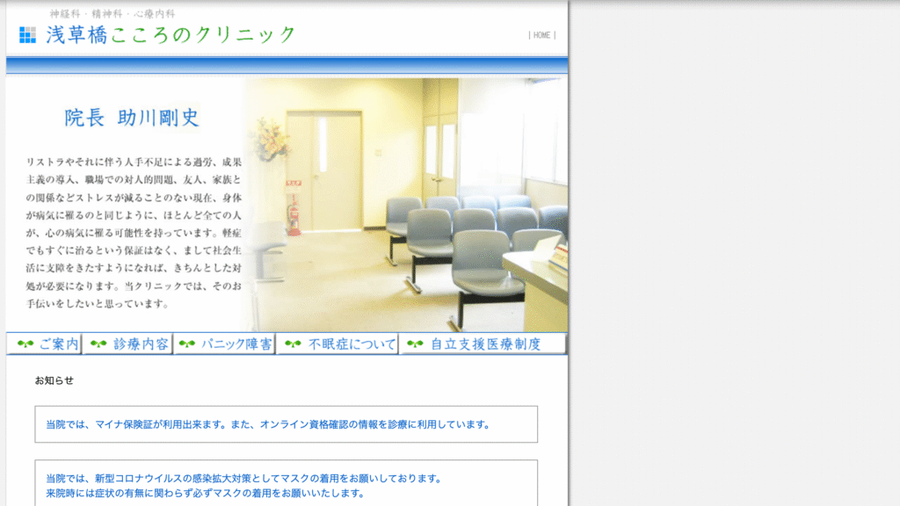Click the 新型コロナウイルス mask notice text
900x506 pixels.
pyautogui.click(x=244, y=479)
